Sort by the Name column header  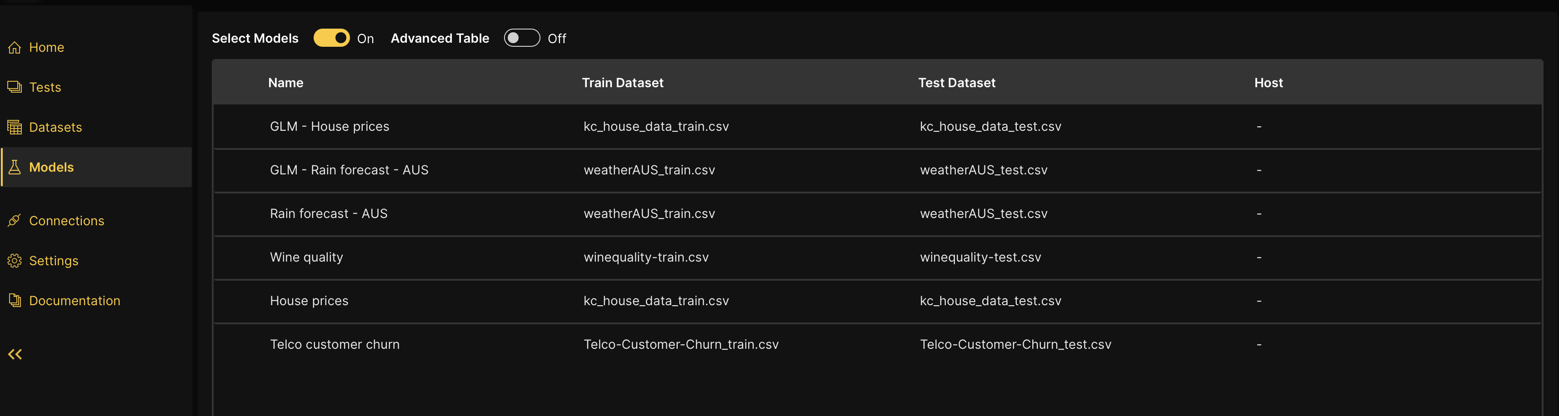pos(285,83)
